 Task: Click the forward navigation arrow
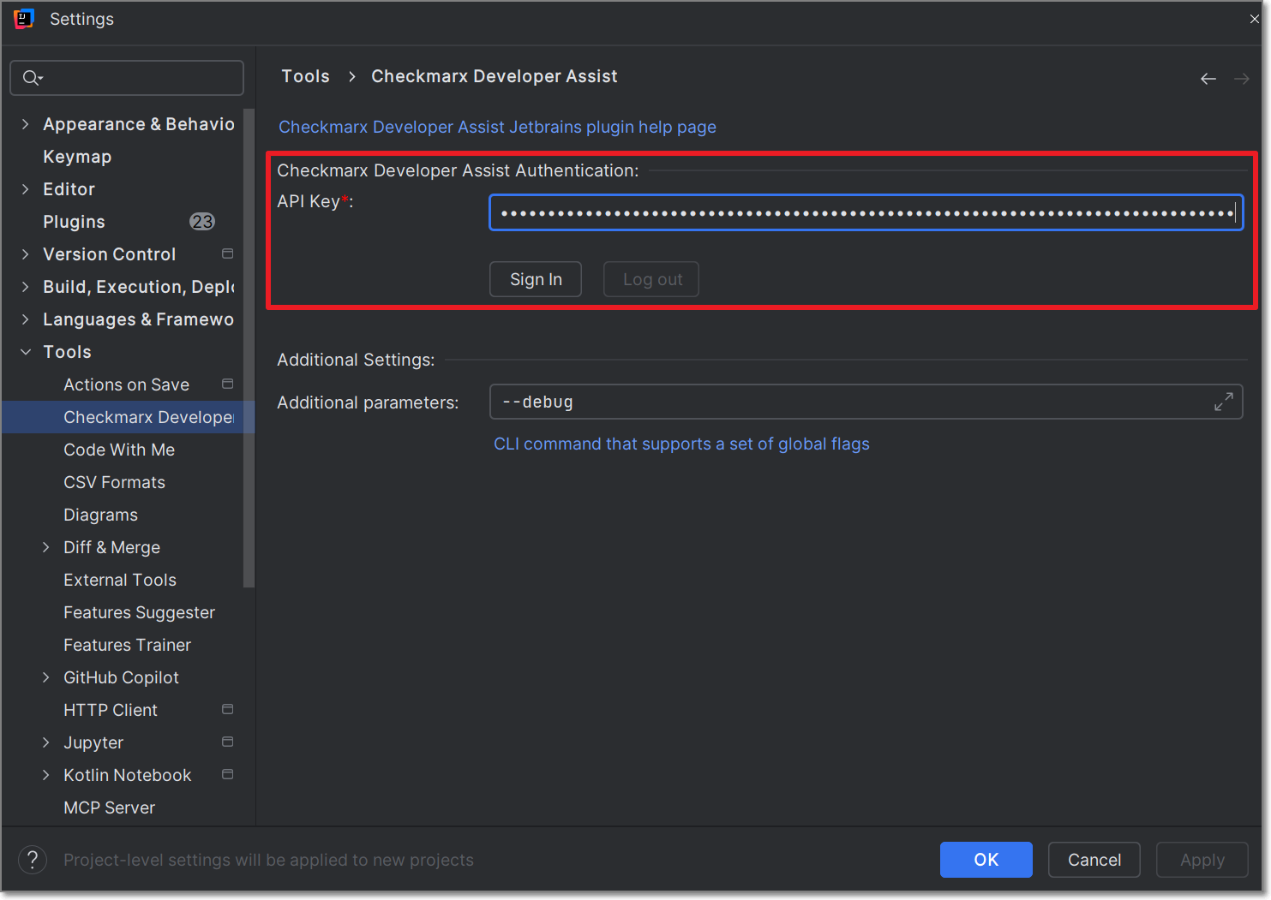pyautogui.click(x=1242, y=78)
